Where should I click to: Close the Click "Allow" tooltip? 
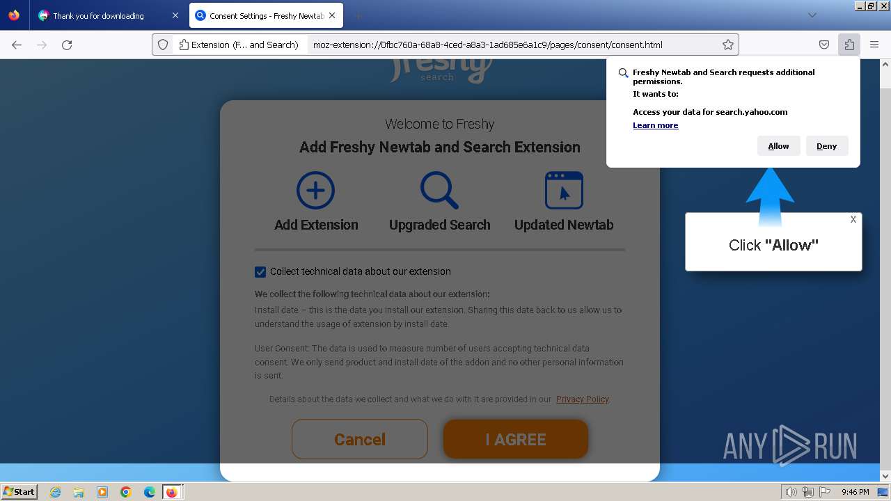[853, 219]
